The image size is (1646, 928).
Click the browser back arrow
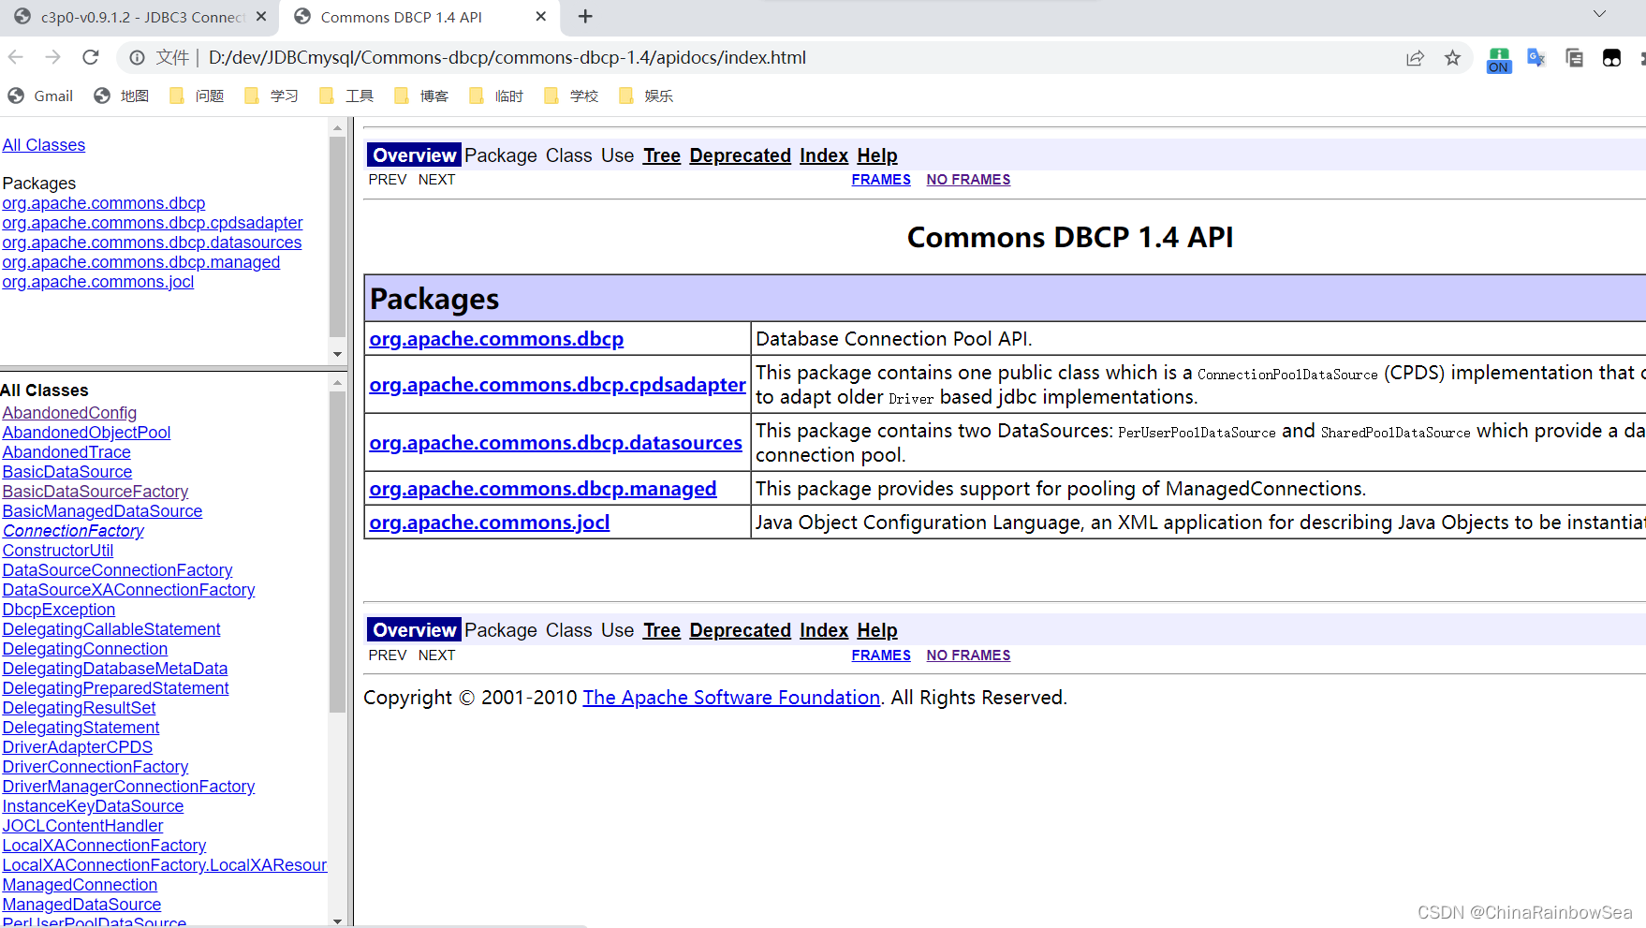click(16, 57)
